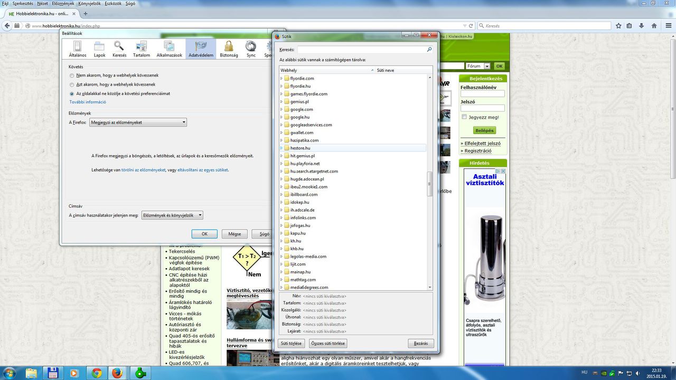676x380 pixels.
Task: Click the cookie list scroll-up arrow
Action: (x=430, y=77)
